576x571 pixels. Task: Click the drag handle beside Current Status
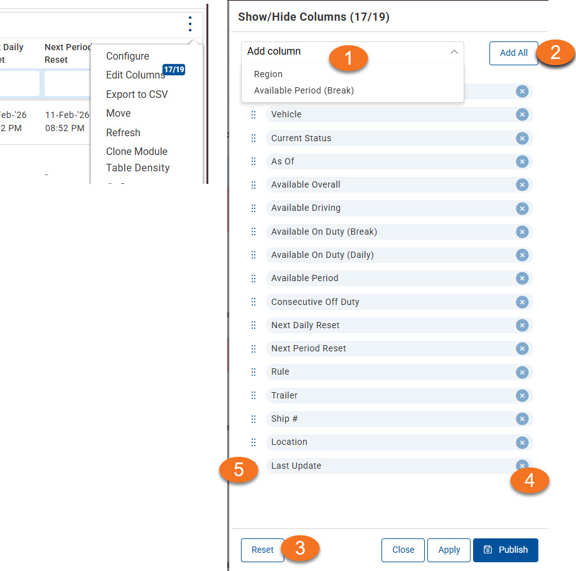click(253, 138)
